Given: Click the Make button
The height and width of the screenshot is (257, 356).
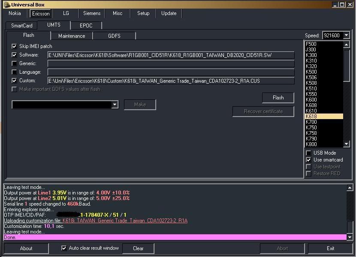Looking at the screenshot, I should 140,105.
